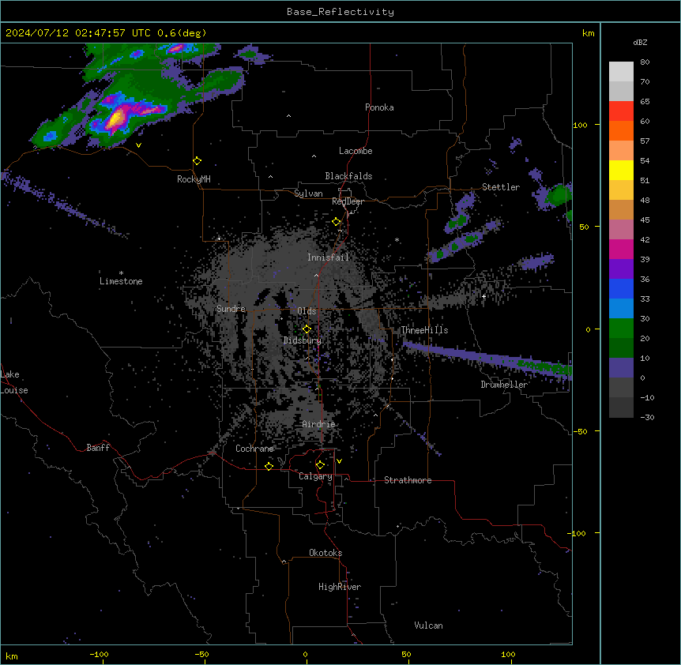
Task: Click the -30 value on the dBZ scale
Action: point(647,418)
